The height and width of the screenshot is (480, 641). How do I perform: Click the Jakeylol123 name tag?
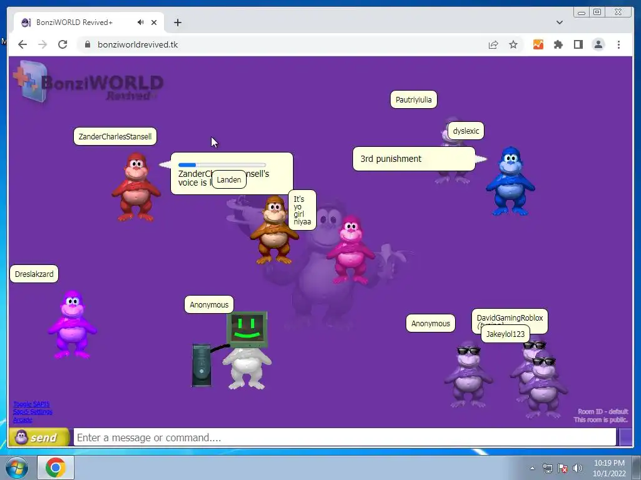pyautogui.click(x=505, y=334)
